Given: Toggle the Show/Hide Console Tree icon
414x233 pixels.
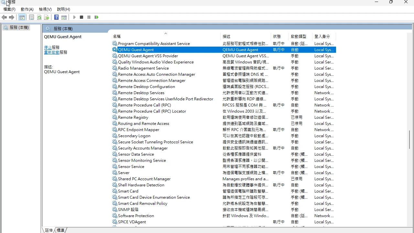Looking at the screenshot, I should coord(22,17).
